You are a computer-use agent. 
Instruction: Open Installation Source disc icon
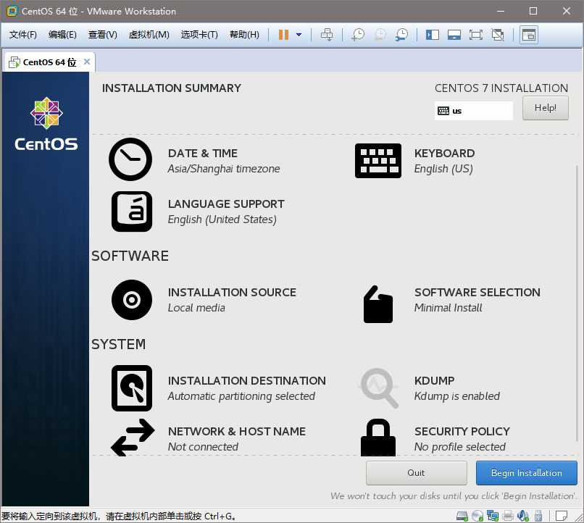132,300
